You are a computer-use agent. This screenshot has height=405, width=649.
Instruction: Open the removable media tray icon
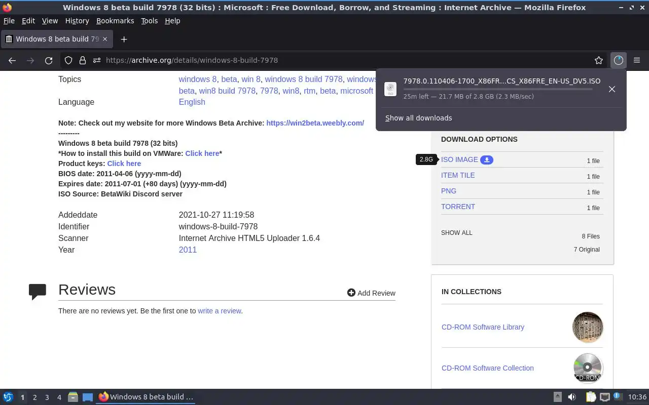coord(557,397)
